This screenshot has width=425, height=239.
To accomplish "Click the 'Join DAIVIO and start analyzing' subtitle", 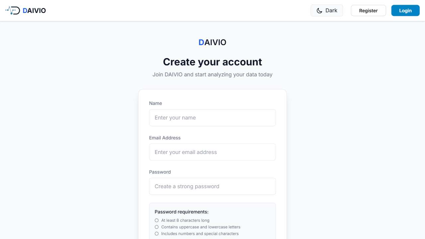I will point(212,74).
